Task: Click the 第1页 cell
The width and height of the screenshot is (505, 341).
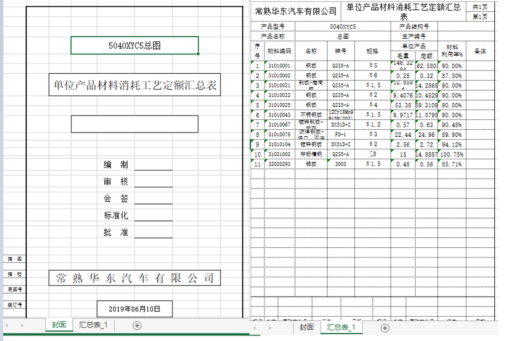Action: (480, 17)
